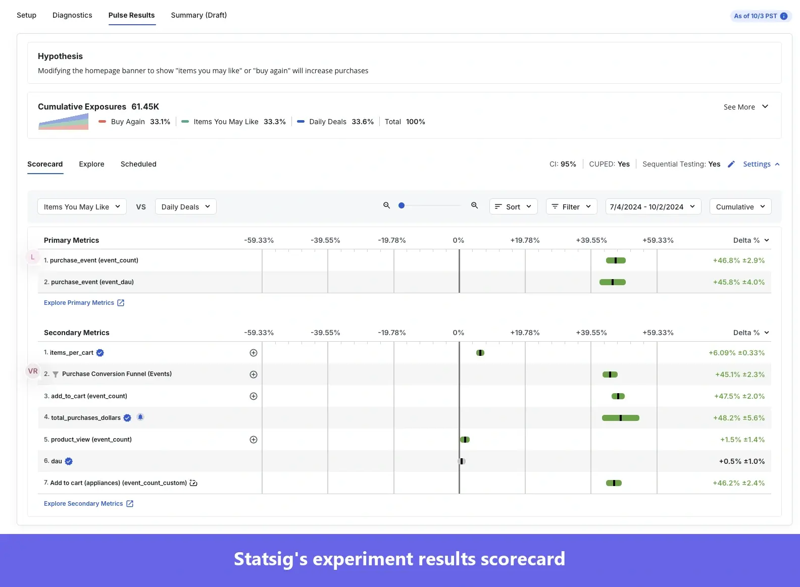Screen dimensions: 800x587
Task: Open Delta % dropdown in Primary Metrics header
Action: tap(751, 240)
